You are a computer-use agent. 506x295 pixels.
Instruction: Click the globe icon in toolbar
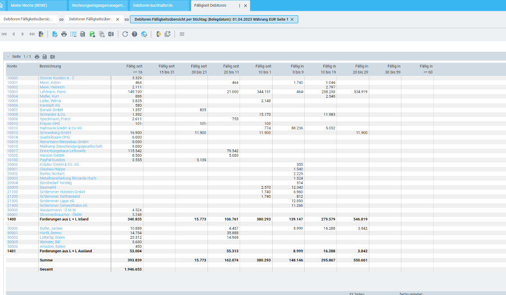[x=144, y=34]
